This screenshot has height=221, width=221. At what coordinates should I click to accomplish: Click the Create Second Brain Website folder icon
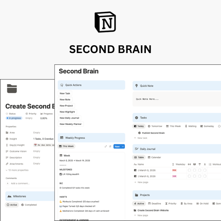pos(135,210)
